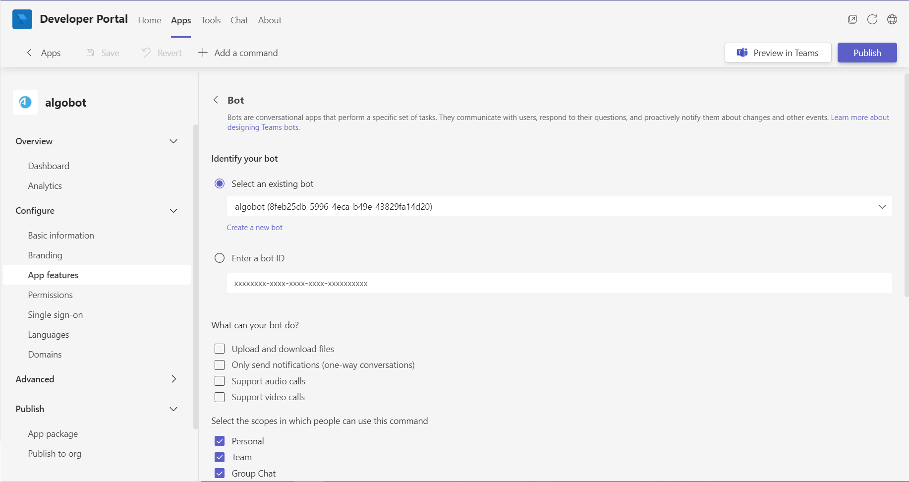
Task: Collapse the Configure sidebar section
Action: tap(173, 211)
